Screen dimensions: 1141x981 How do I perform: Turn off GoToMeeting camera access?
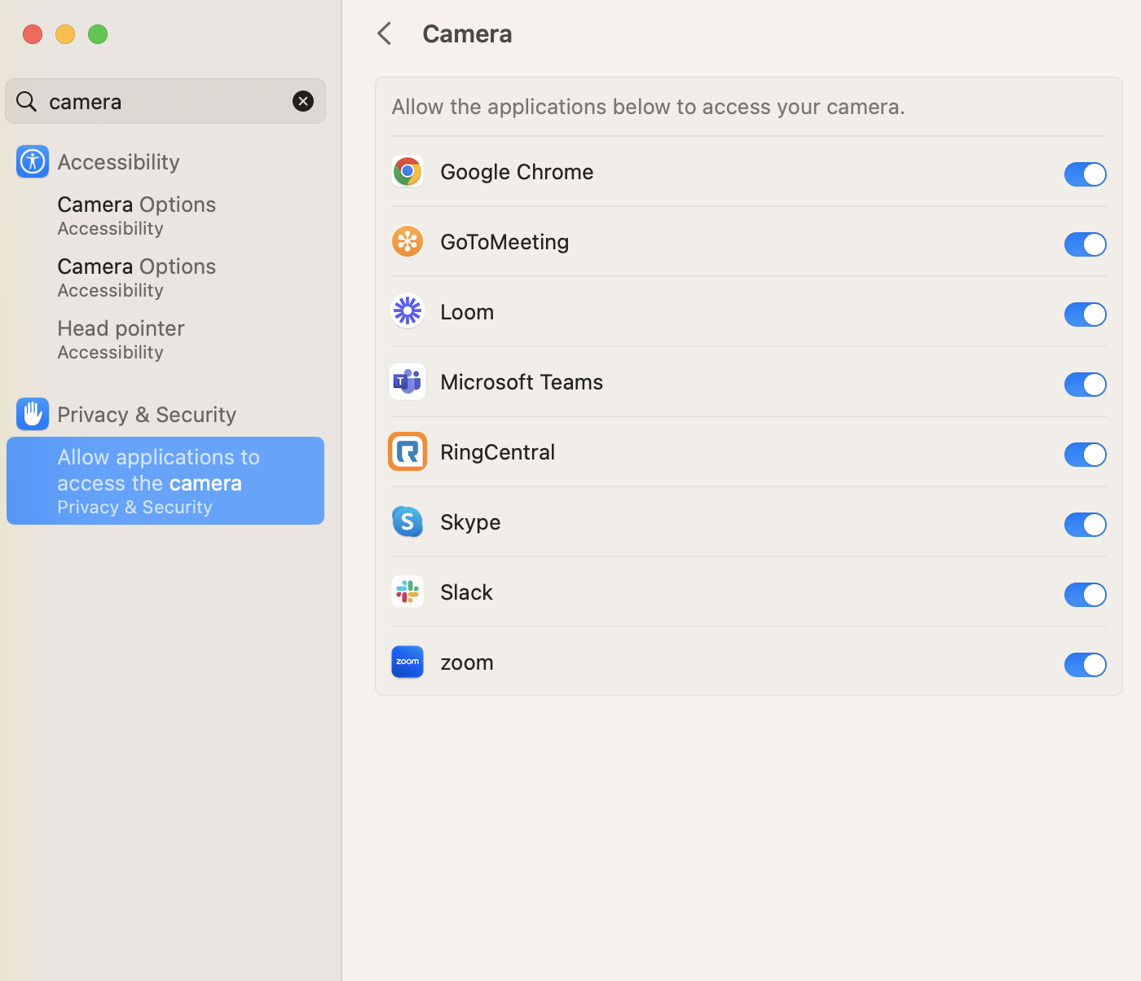(x=1086, y=244)
